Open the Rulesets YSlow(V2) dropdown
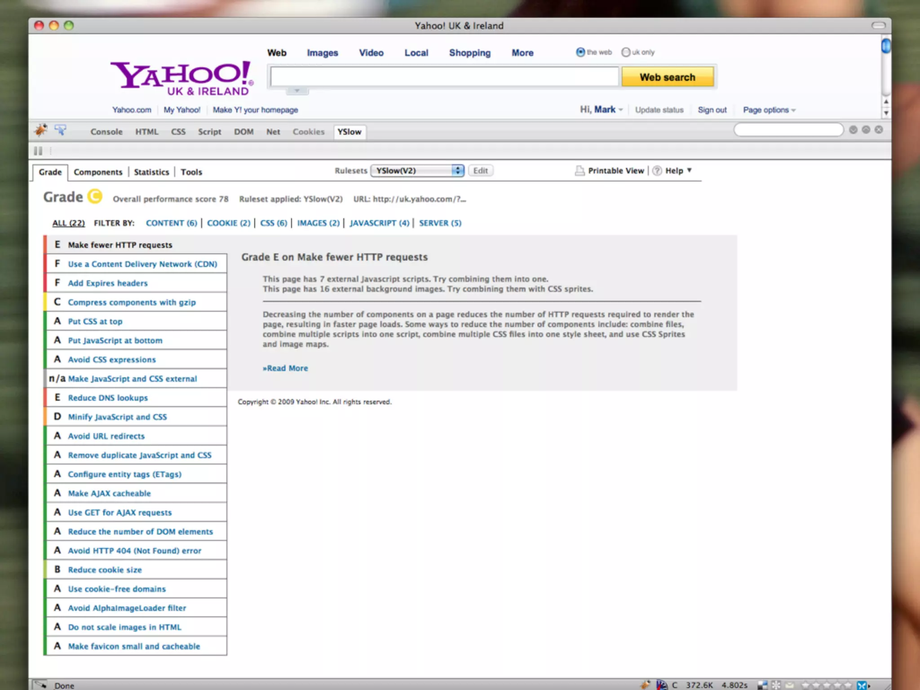The width and height of the screenshot is (920, 690). tap(417, 171)
